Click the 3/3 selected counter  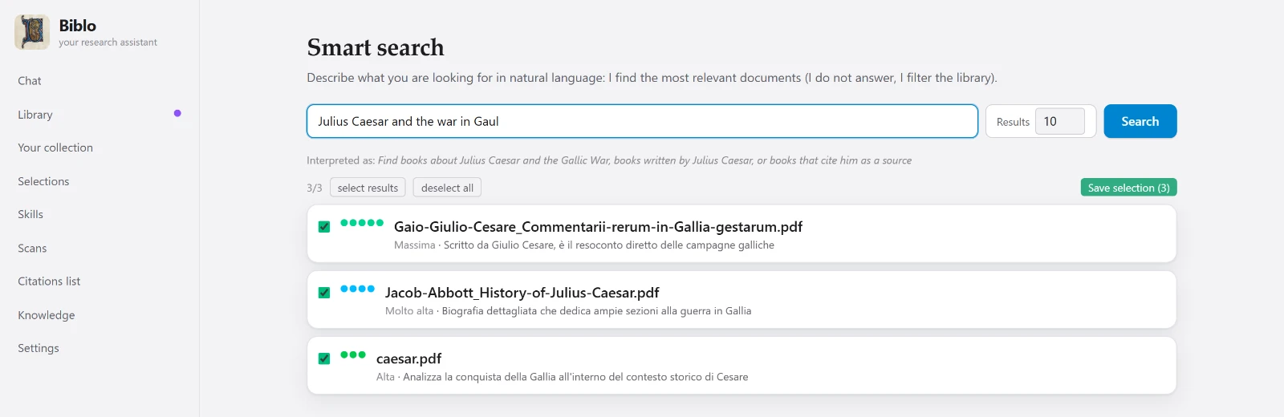point(315,188)
